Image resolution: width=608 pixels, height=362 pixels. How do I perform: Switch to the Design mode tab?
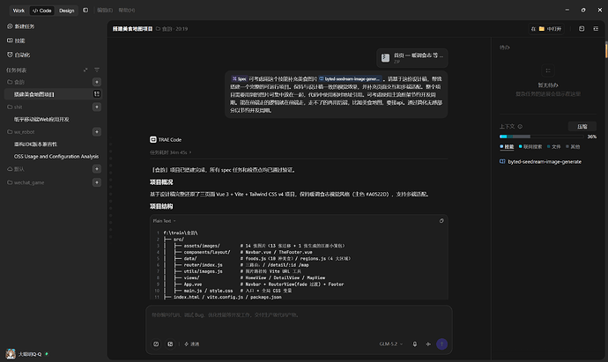point(66,11)
